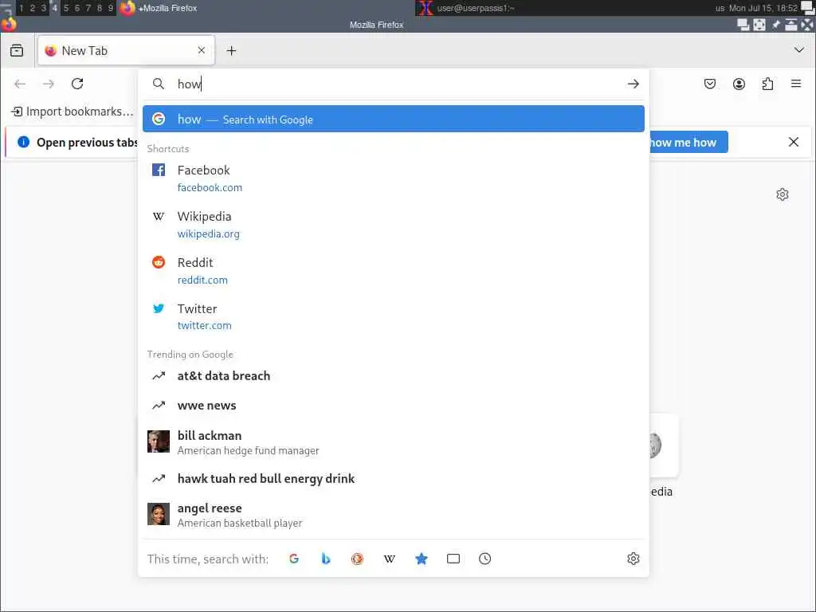The height and width of the screenshot is (612, 816).
Task: Search open tabs with the tab icon
Action: pyautogui.click(x=453, y=559)
